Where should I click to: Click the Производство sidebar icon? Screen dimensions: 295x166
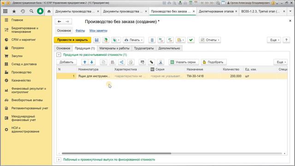(x=6, y=72)
